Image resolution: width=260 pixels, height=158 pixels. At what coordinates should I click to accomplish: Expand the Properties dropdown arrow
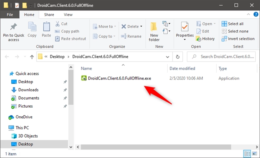[x=185, y=40]
